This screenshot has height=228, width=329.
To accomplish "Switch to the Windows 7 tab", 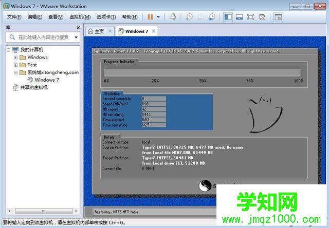I will click(x=137, y=31).
